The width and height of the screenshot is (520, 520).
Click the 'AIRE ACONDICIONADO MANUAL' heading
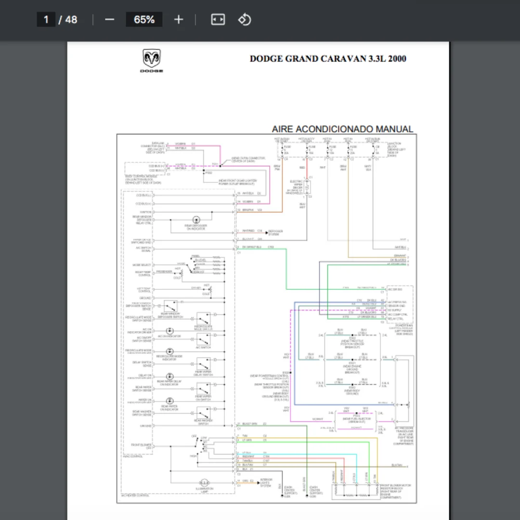tap(343, 129)
